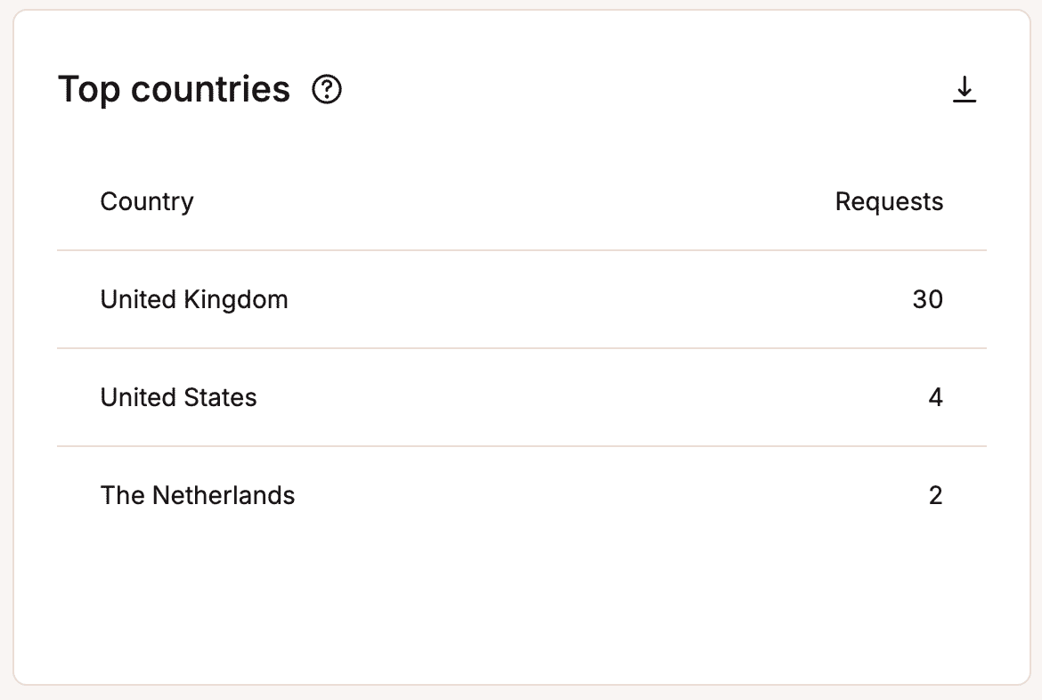Click the Requests column header
This screenshot has height=700, width=1042.
(x=889, y=201)
